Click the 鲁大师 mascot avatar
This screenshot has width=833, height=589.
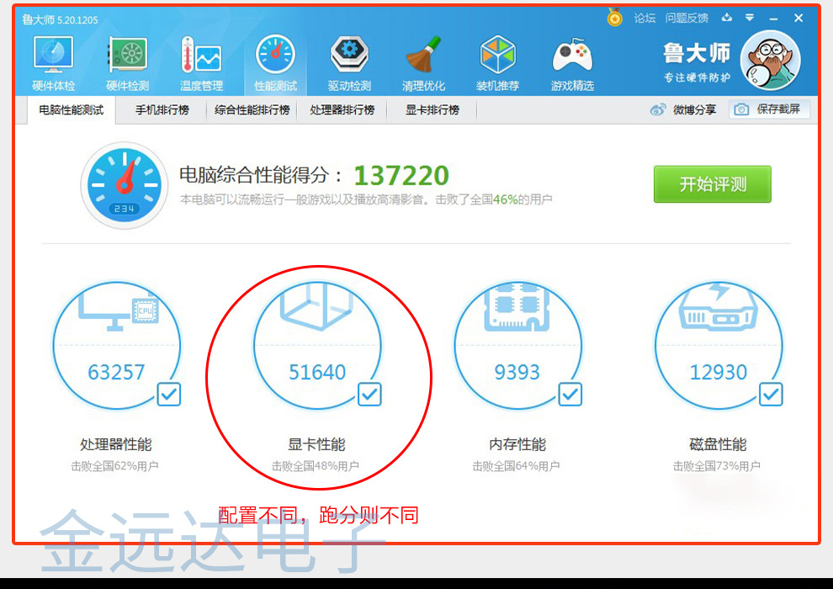click(770, 61)
